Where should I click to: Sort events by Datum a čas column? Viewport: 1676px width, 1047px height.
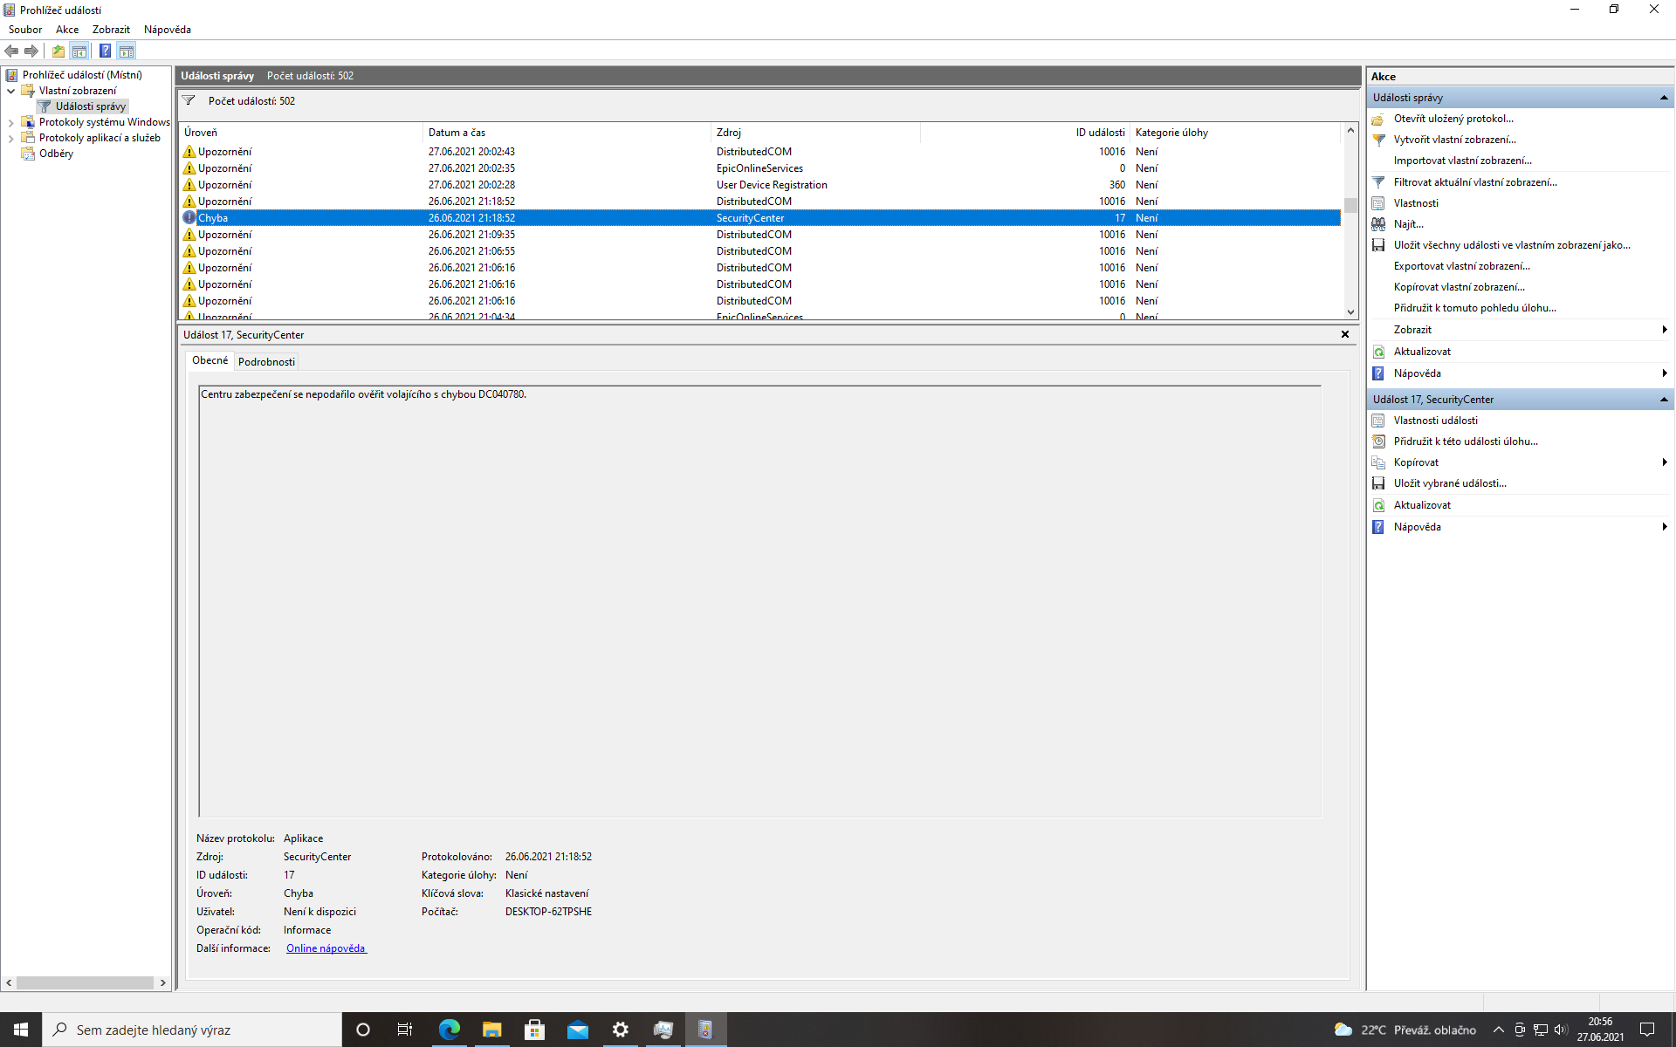click(457, 133)
